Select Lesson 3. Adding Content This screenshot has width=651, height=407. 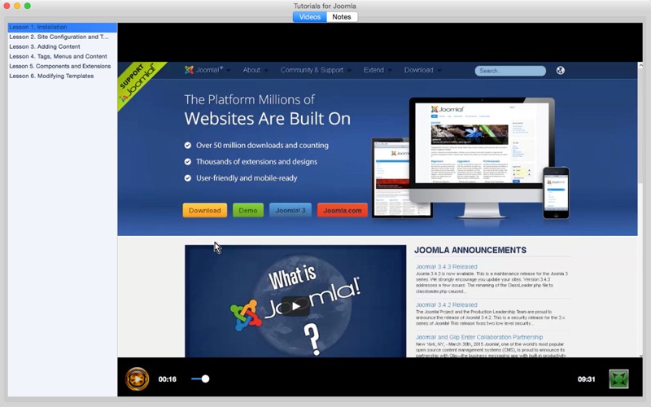63,46
